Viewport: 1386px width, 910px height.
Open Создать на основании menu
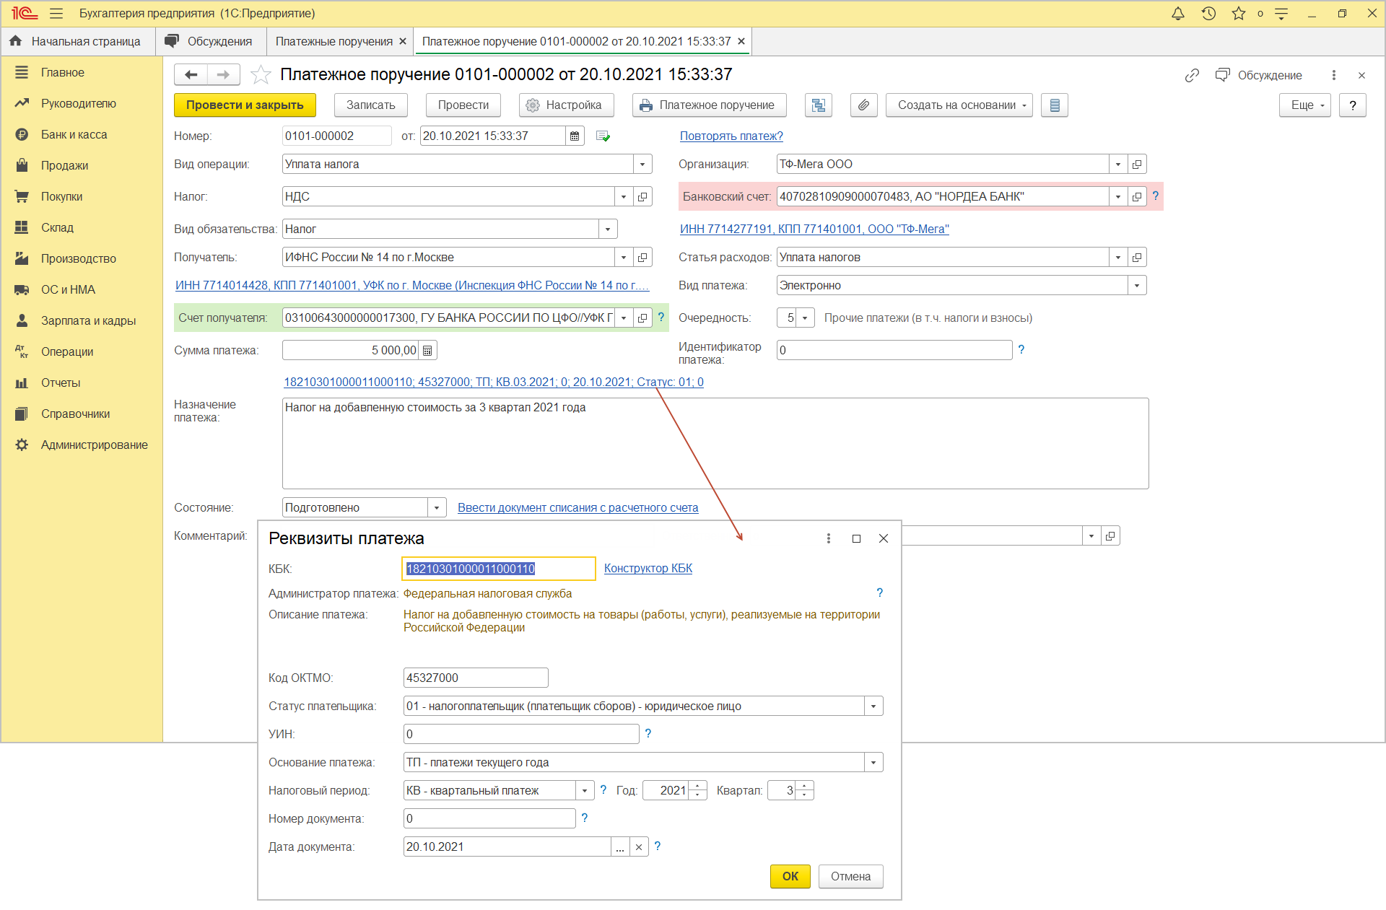(x=959, y=105)
